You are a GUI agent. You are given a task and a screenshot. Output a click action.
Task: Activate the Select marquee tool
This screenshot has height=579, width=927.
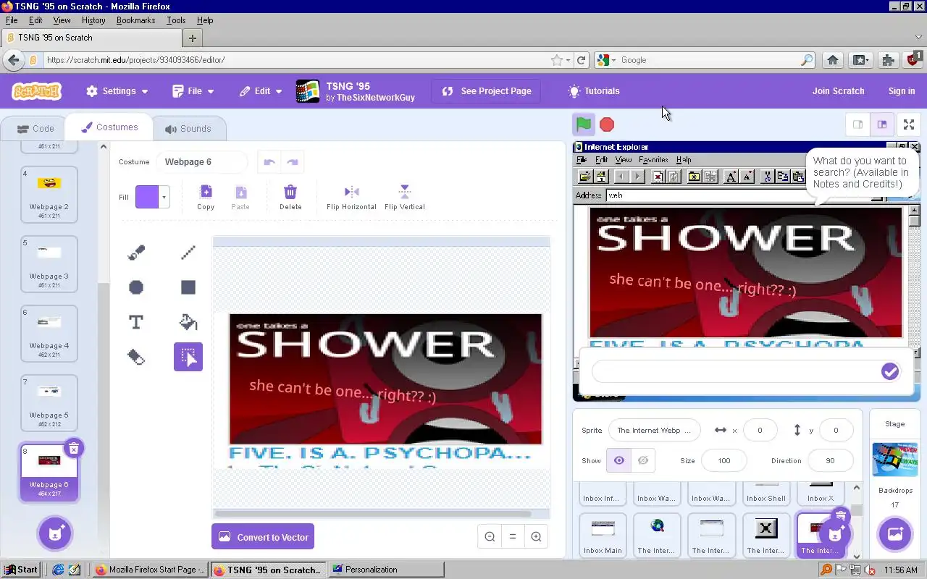tap(188, 357)
